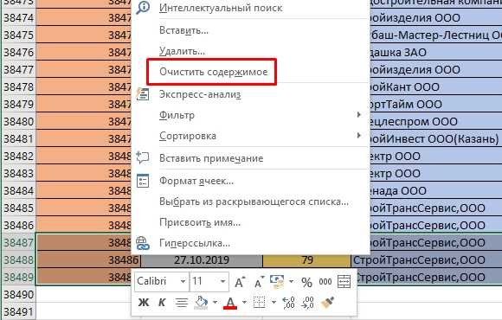Decrease decimal places

[307, 303]
